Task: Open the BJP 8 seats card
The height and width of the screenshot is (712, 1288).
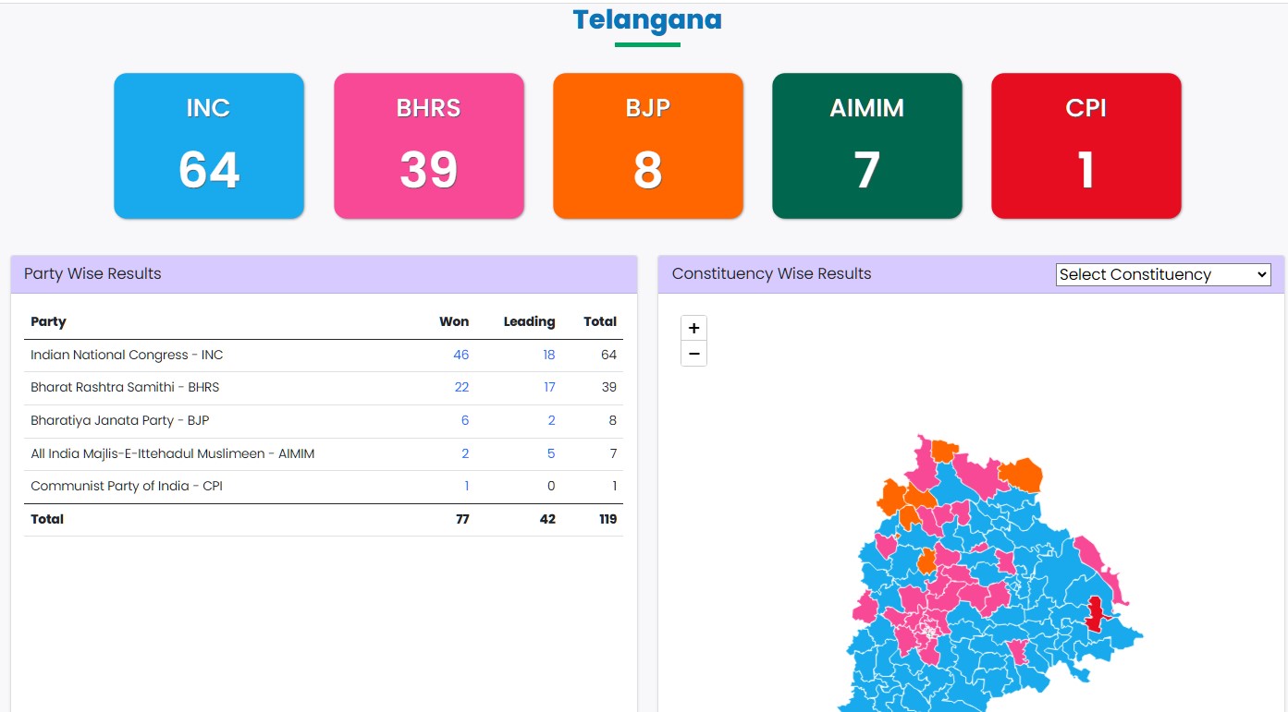Action: click(x=648, y=146)
